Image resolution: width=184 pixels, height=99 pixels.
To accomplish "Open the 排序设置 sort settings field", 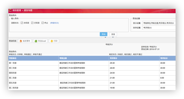I will [159, 28].
